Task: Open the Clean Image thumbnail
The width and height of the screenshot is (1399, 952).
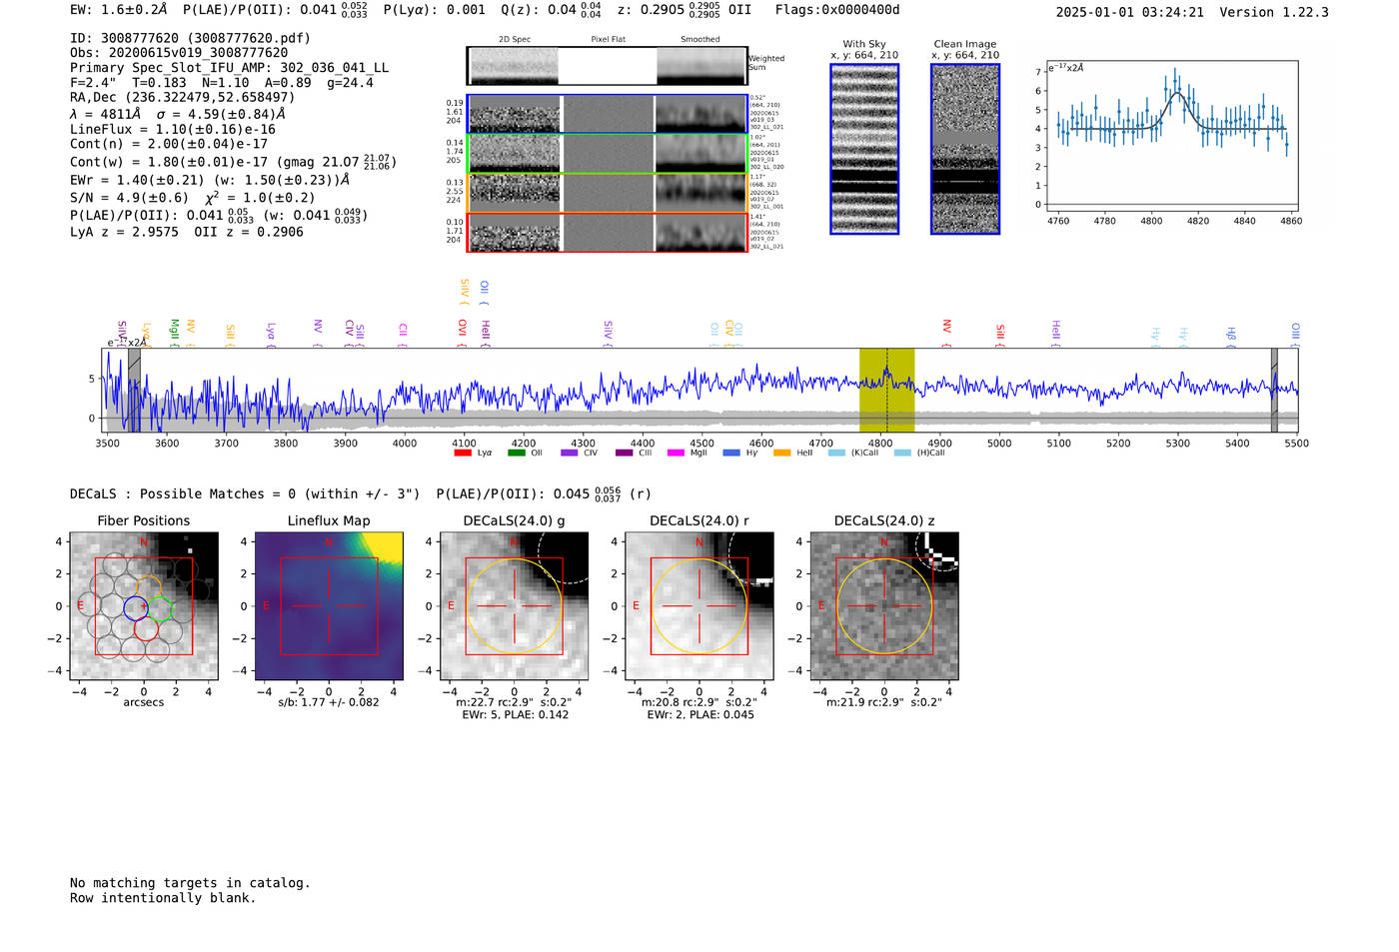Action: (x=965, y=150)
